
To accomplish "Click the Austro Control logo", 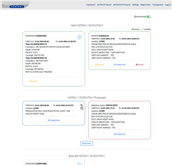I will [16, 5].
